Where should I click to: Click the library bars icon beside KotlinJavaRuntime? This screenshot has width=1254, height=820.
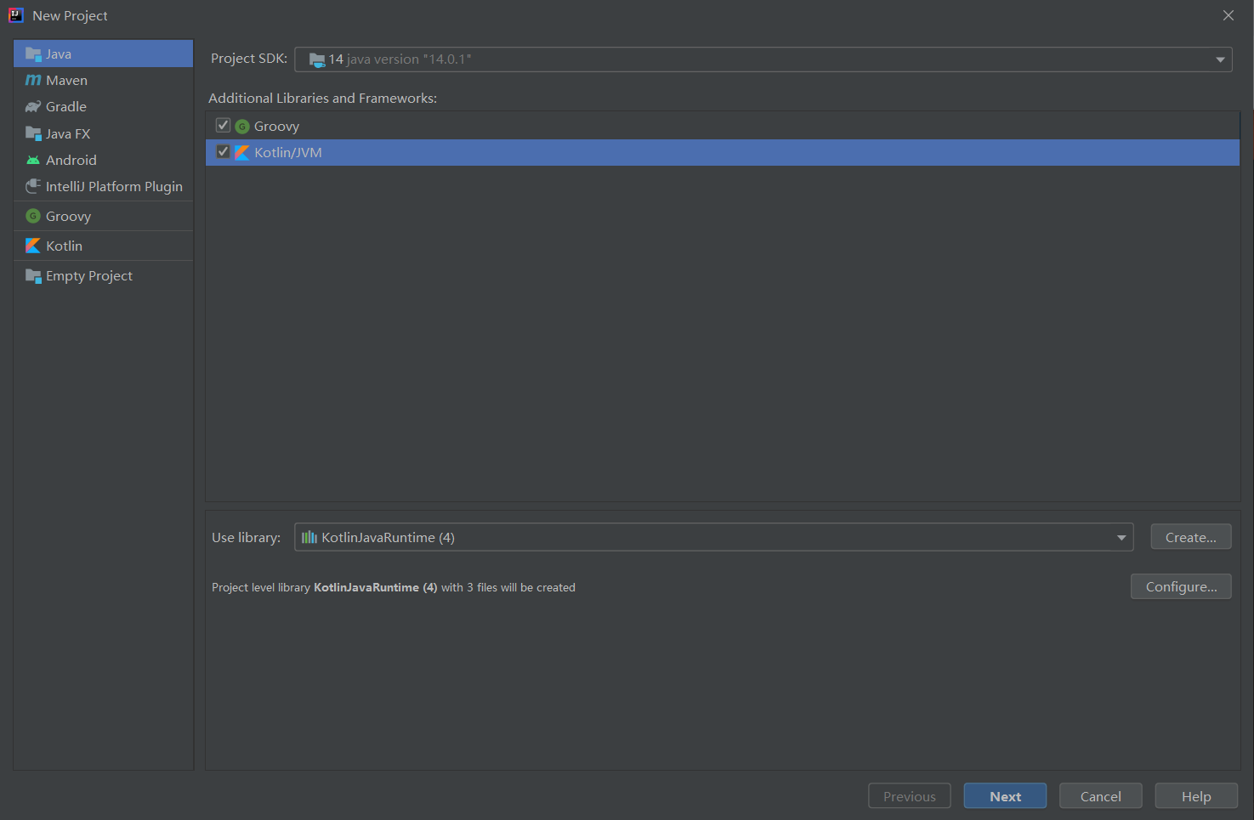[309, 537]
